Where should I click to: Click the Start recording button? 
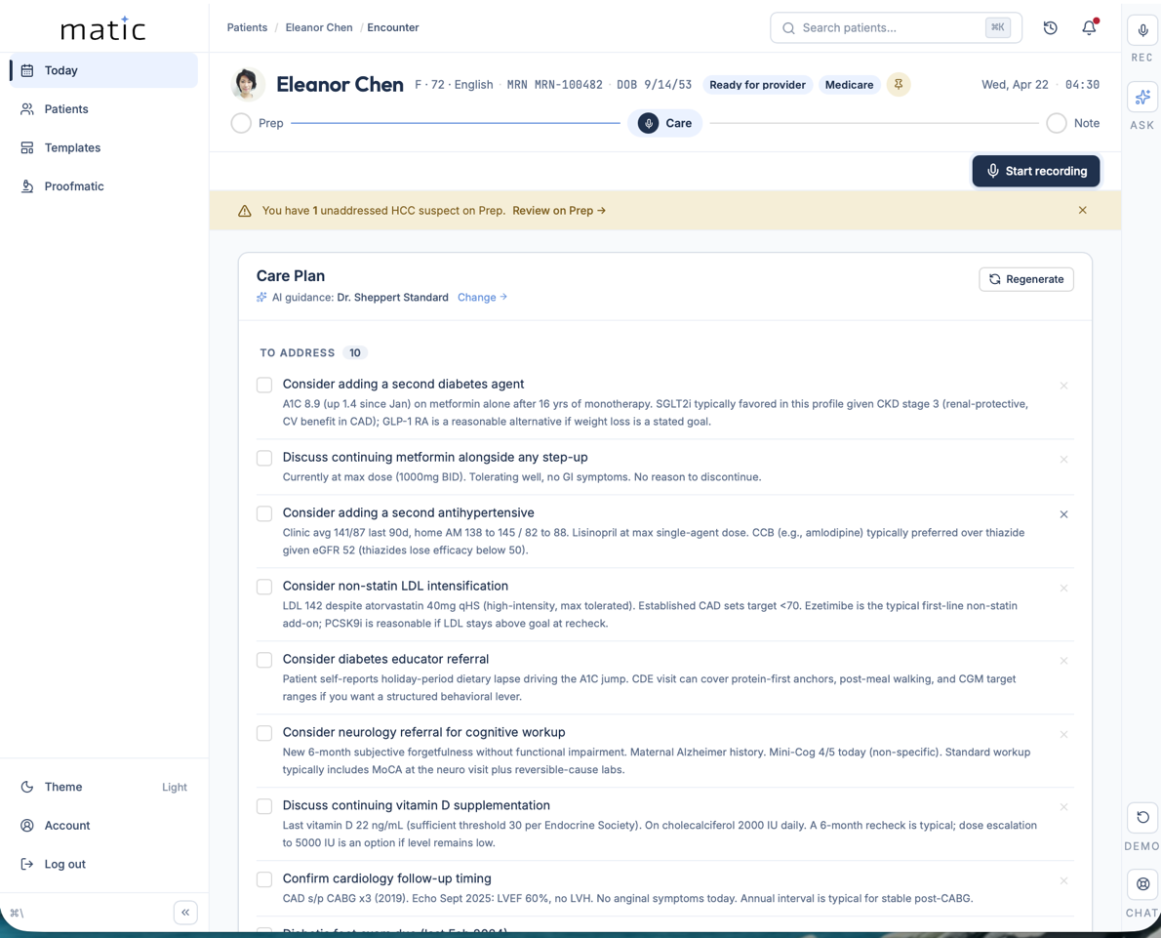[1036, 171]
